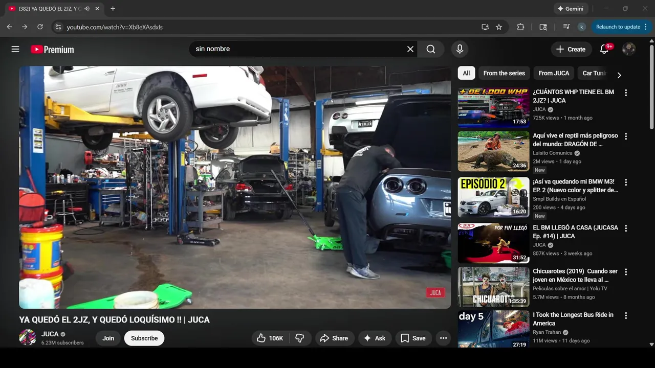Viewport: 655px width, 368px height.
Task: Open the Ask AI button
Action: point(375,338)
